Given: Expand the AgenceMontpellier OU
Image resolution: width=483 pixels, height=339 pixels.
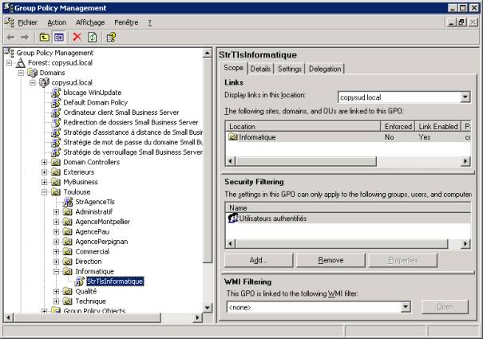Looking at the screenshot, I should click(57, 222).
